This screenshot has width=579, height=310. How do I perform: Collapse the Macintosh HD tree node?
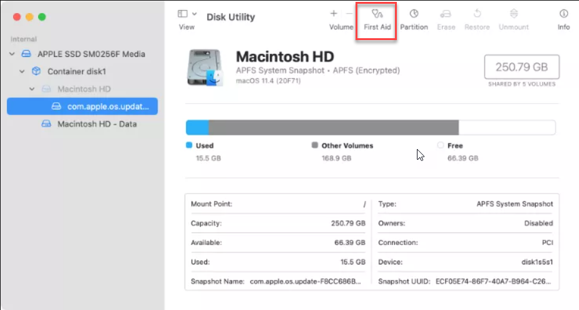(x=32, y=89)
